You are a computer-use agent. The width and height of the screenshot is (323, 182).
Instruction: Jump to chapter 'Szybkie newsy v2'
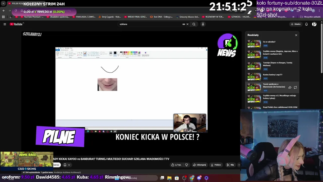click(279, 97)
